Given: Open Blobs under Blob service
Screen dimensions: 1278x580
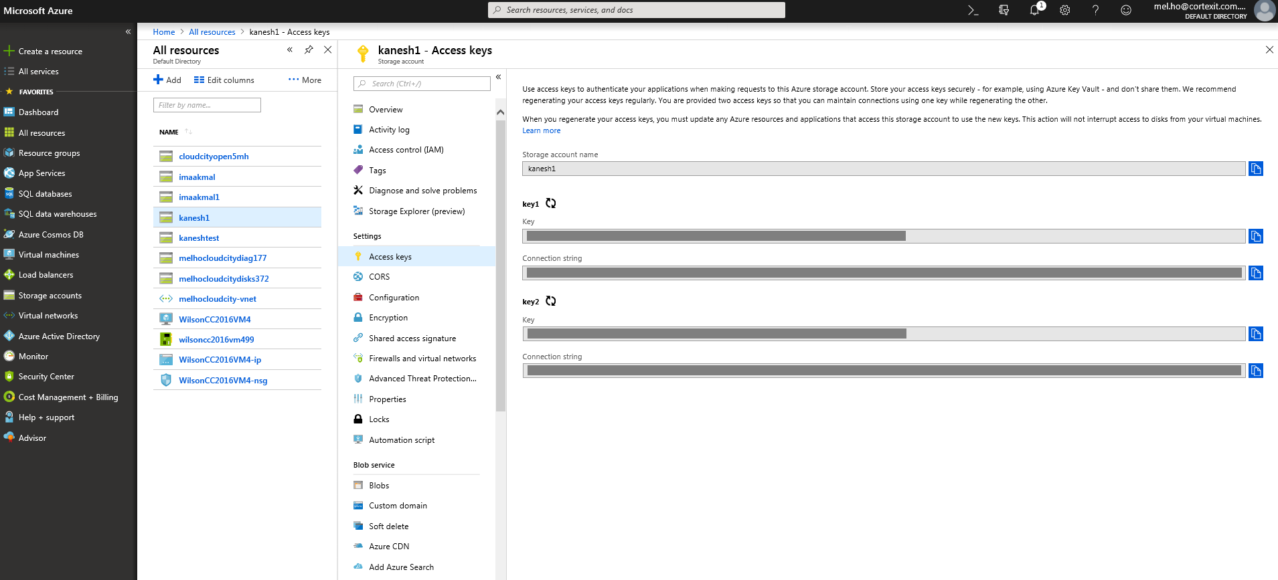Looking at the screenshot, I should pyautogui.click(x=379, y=486).
